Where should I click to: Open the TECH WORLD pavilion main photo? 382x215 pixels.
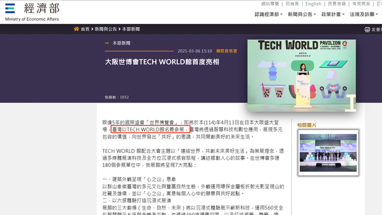pos(301,76)
